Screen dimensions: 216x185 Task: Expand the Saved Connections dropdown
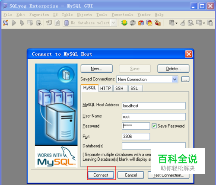[175, 79]
